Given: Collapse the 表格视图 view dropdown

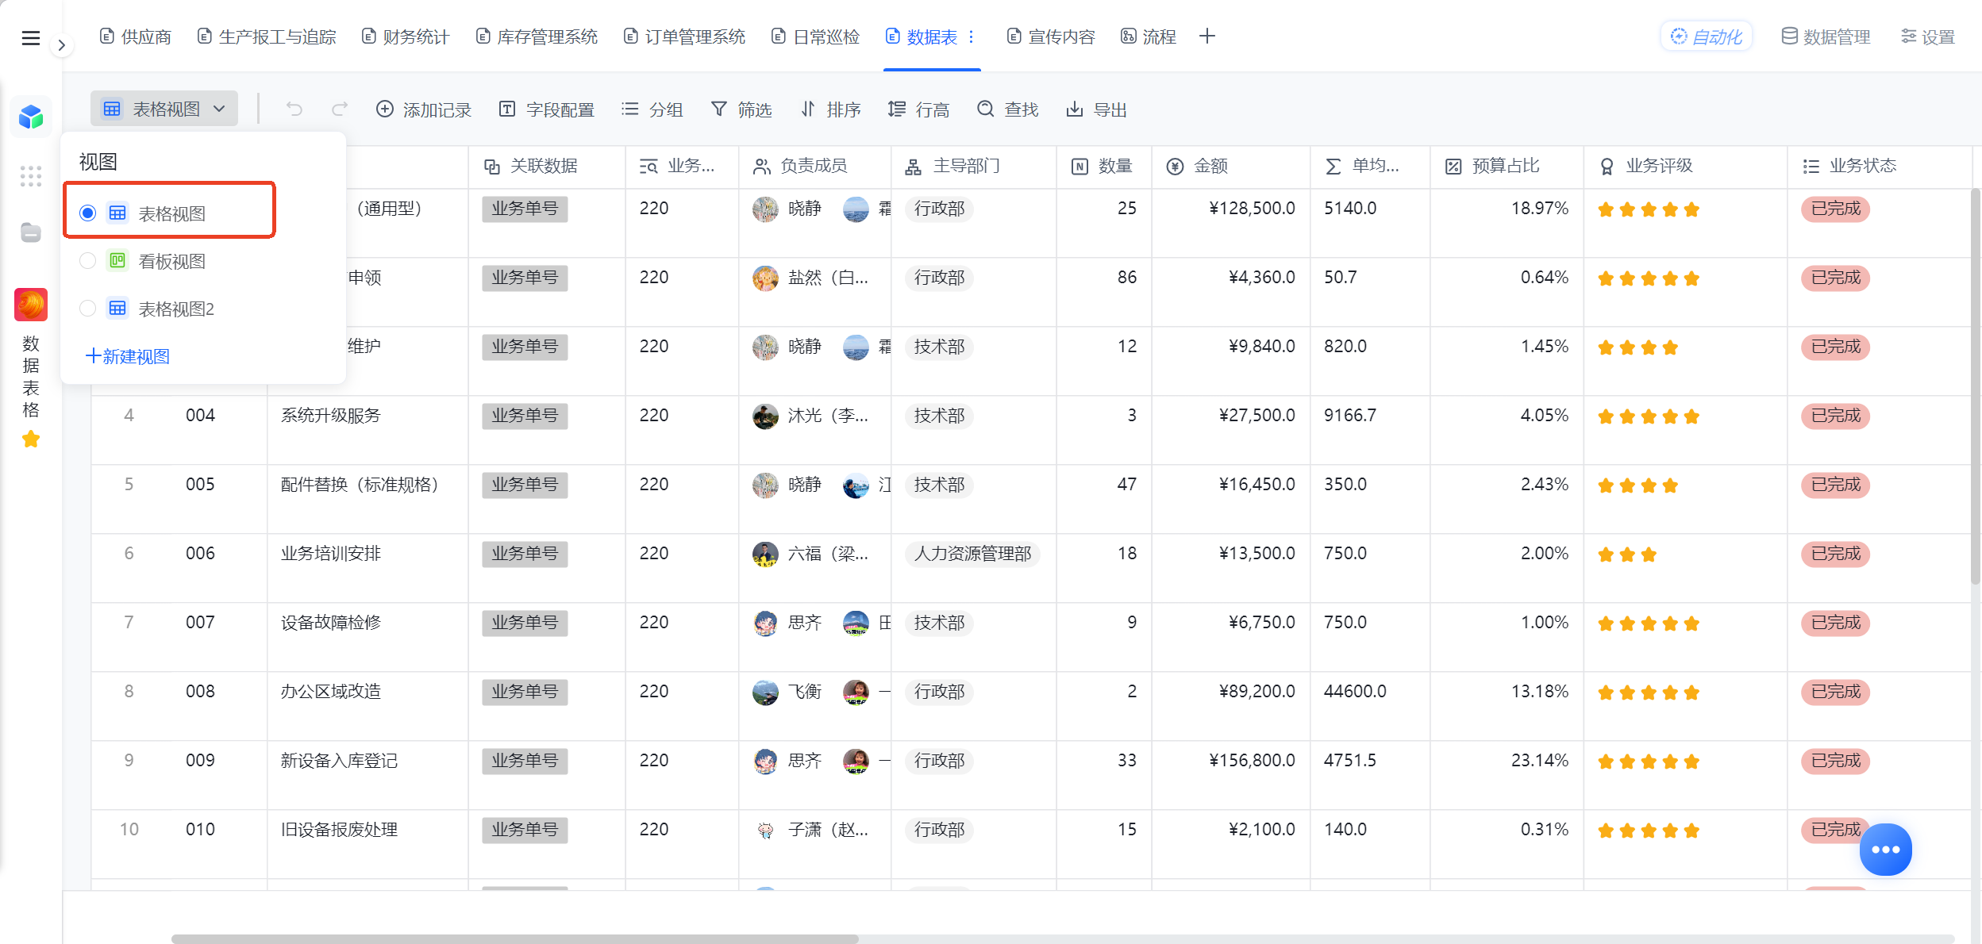Looking at the screenshot, I should [x=164, y=109].
